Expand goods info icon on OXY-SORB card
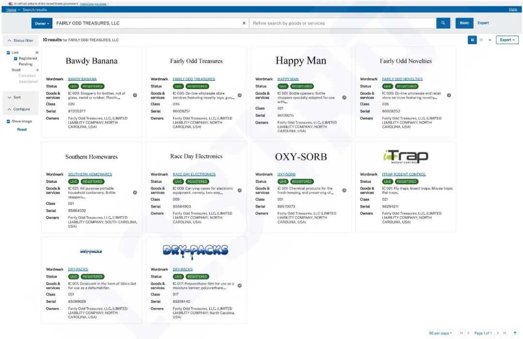523x339 pixels. [344, 191]
